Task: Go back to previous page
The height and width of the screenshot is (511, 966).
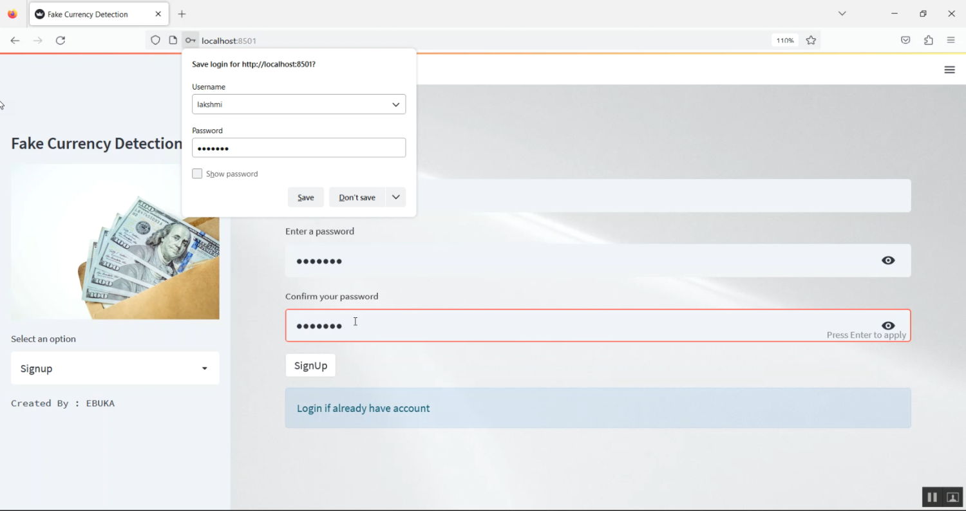Action: click(x=15, y=40)
